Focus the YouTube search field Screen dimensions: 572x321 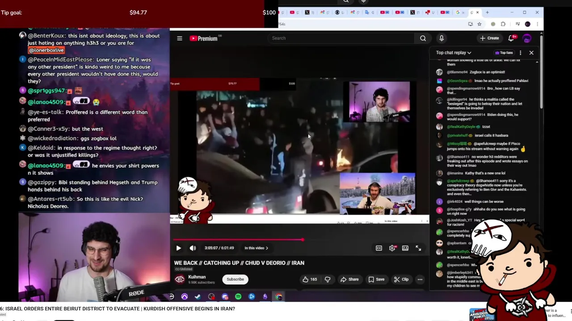click(x=342, y=38)
